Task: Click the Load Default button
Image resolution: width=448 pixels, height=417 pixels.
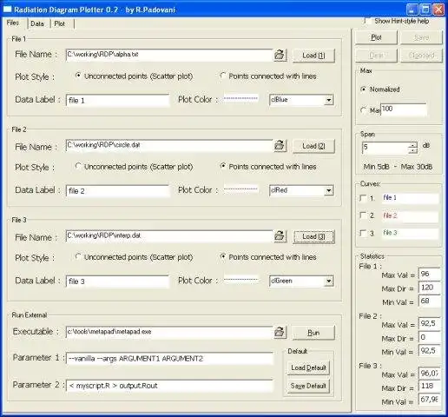Action: pos(308,367)
